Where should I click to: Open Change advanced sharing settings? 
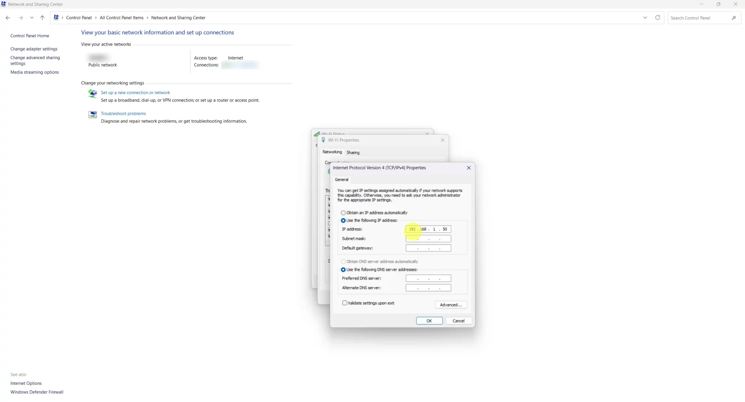point(35,61)
